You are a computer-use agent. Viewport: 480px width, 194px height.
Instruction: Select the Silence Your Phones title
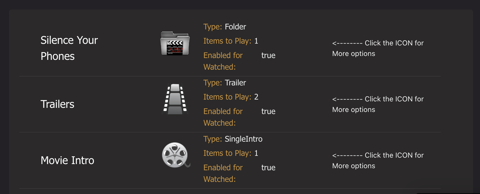[69, 48]
